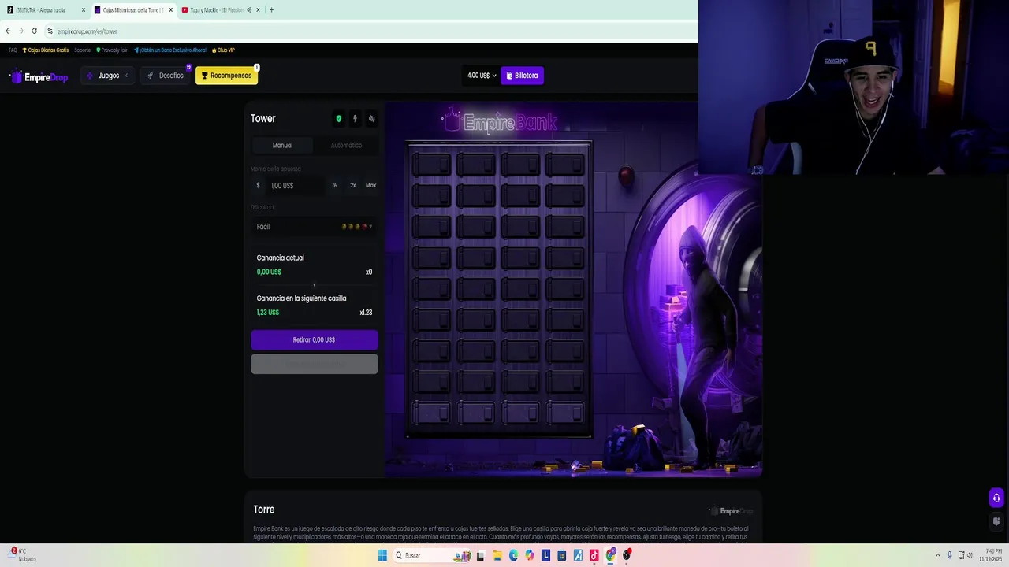The image size is (1009, 567).
Task: Open the second safe in bottom row
Action: coord(475,413)
